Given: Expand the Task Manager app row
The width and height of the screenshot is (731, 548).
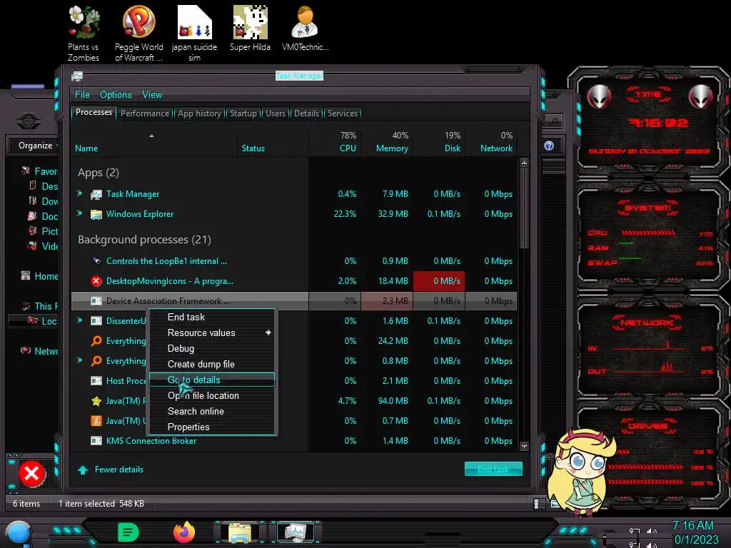Looking at the screenshot, I should pyautogui.click(x=79, y=193).
